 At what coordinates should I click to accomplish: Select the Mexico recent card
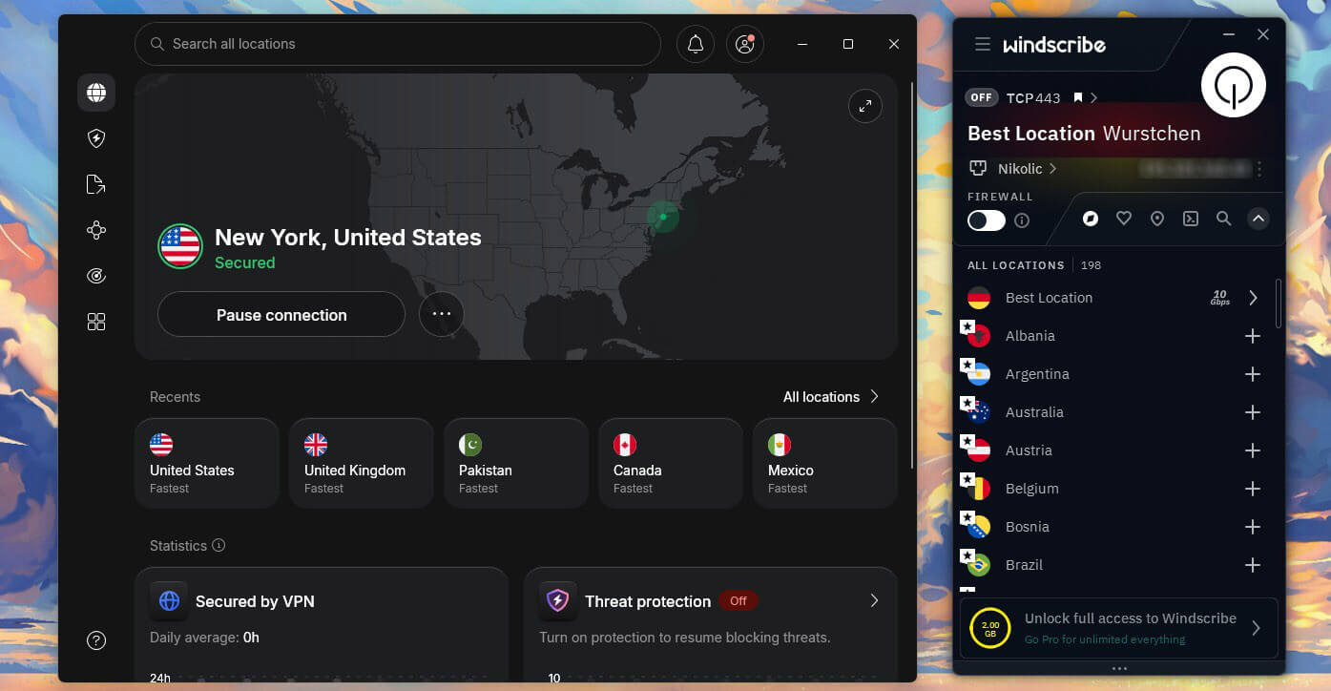click(x=825, y=463)
